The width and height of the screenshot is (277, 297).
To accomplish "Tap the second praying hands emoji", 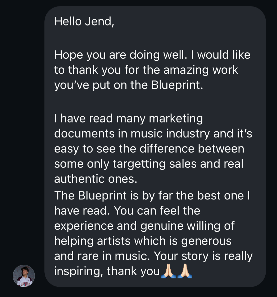I will point(185,272).
